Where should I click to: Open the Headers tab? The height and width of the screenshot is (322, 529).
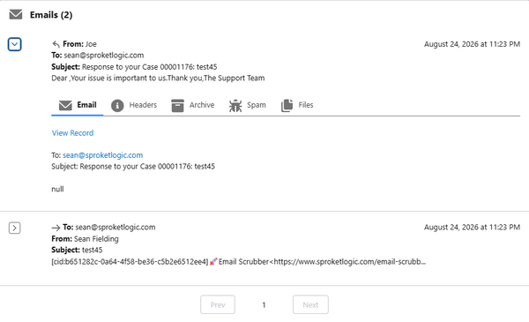click(134, 105)
